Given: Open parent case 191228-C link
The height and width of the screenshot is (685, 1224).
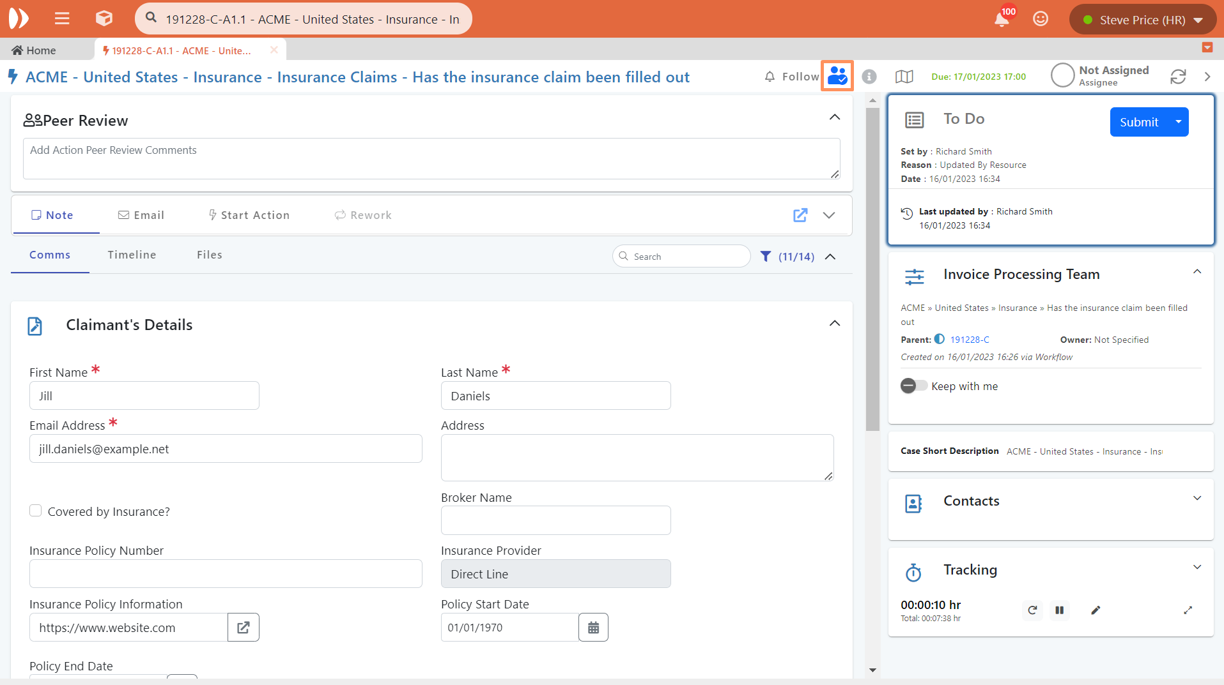Looking at the screenshot, I should point(969,340).
